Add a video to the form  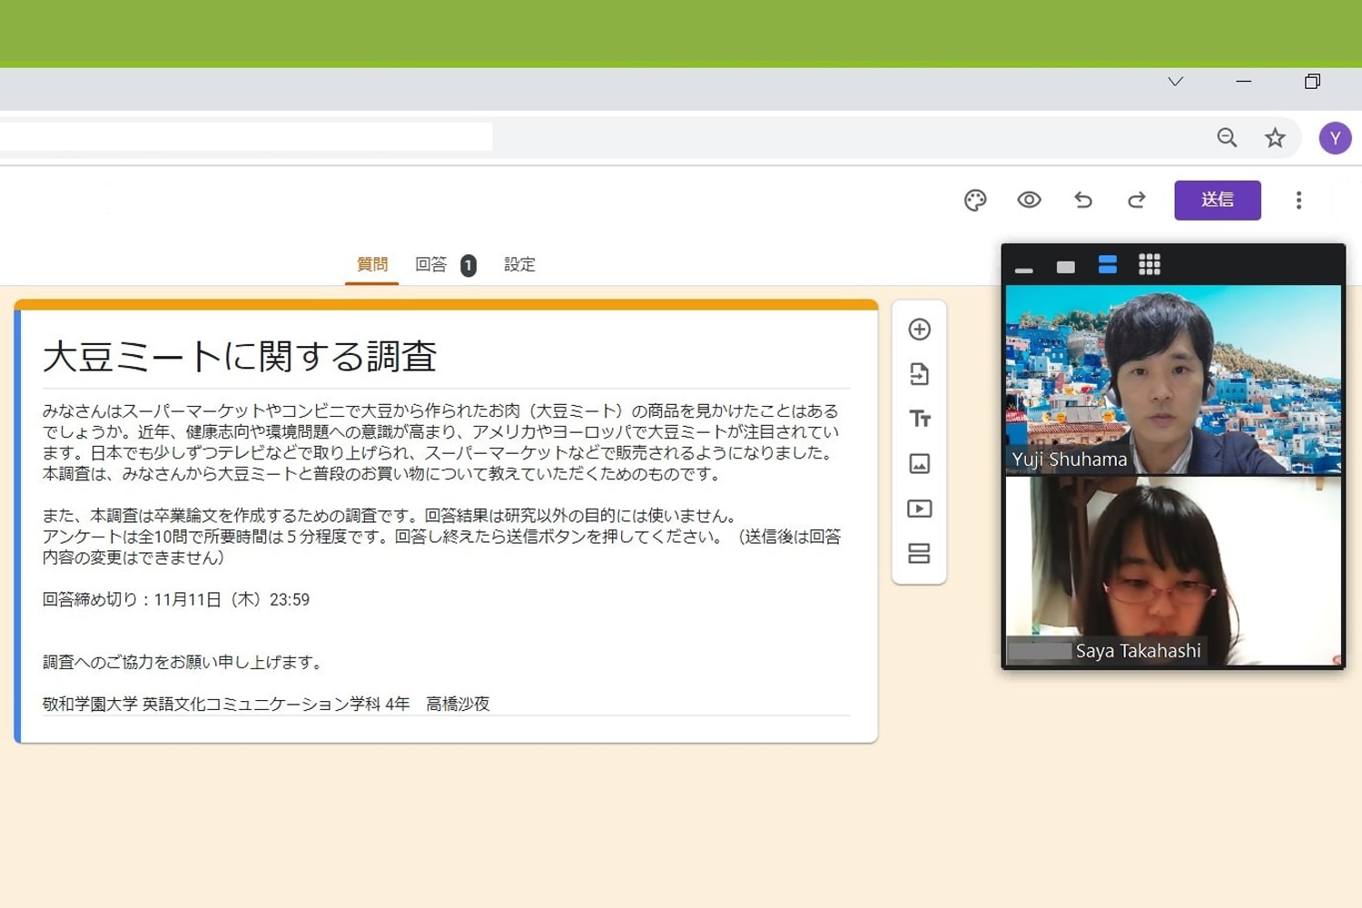click(919, 508)
